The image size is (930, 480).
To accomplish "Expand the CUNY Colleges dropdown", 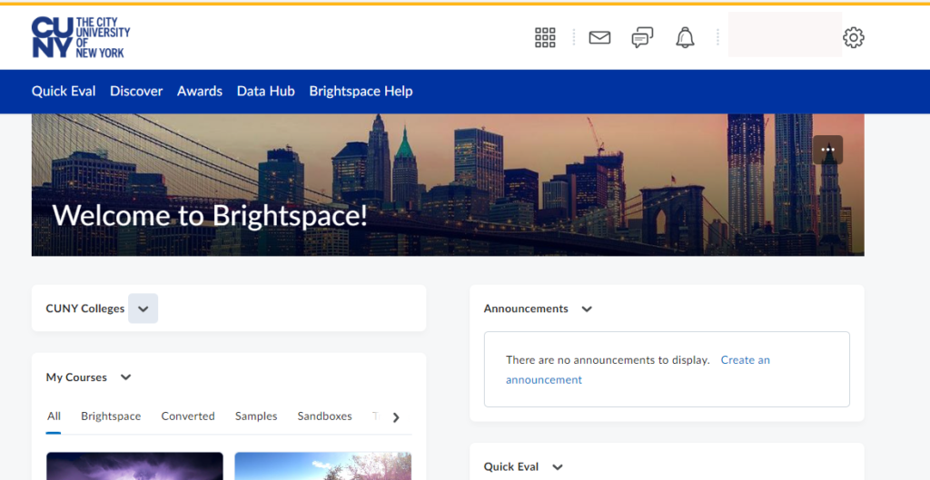I will pyautogui.click(x=143, y=309).
